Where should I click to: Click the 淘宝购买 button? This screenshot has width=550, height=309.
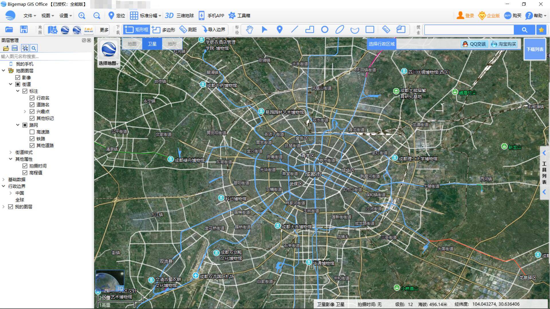[504, 44]
